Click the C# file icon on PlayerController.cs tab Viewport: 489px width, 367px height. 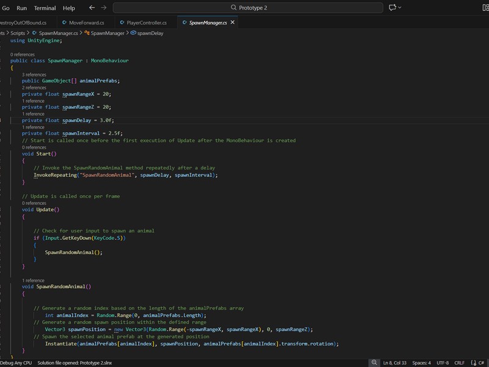coord(120,23)
